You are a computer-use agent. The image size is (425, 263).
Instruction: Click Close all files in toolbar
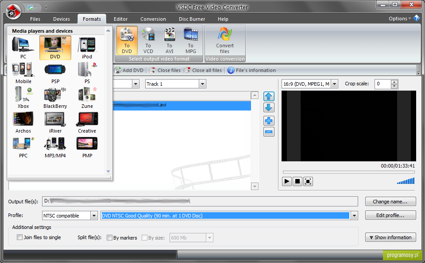(203, 70)
